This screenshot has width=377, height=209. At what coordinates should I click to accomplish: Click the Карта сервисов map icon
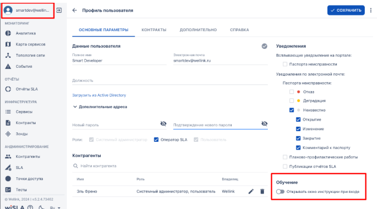pyautogui.click(x=8, y=44)
